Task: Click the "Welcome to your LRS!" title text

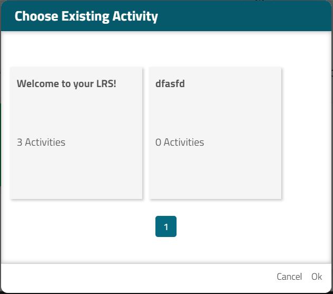Action: coord(66,83)
